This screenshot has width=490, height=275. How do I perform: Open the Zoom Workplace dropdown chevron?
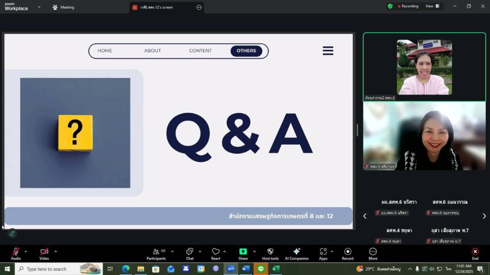tap(39, 7)
